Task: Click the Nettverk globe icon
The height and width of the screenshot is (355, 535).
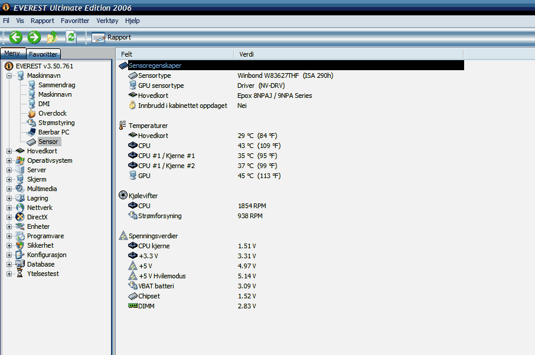Action: [20, 208]
